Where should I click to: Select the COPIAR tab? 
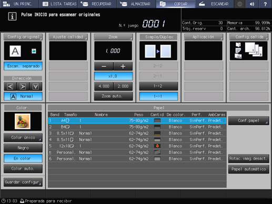coord(176,4)
